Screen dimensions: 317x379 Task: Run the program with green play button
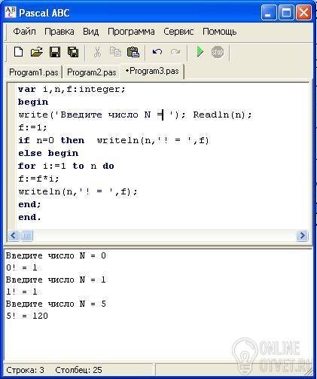(200, 51)
